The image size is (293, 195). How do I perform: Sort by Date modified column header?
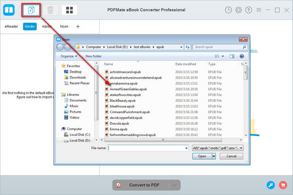click(x=186, y=64)
